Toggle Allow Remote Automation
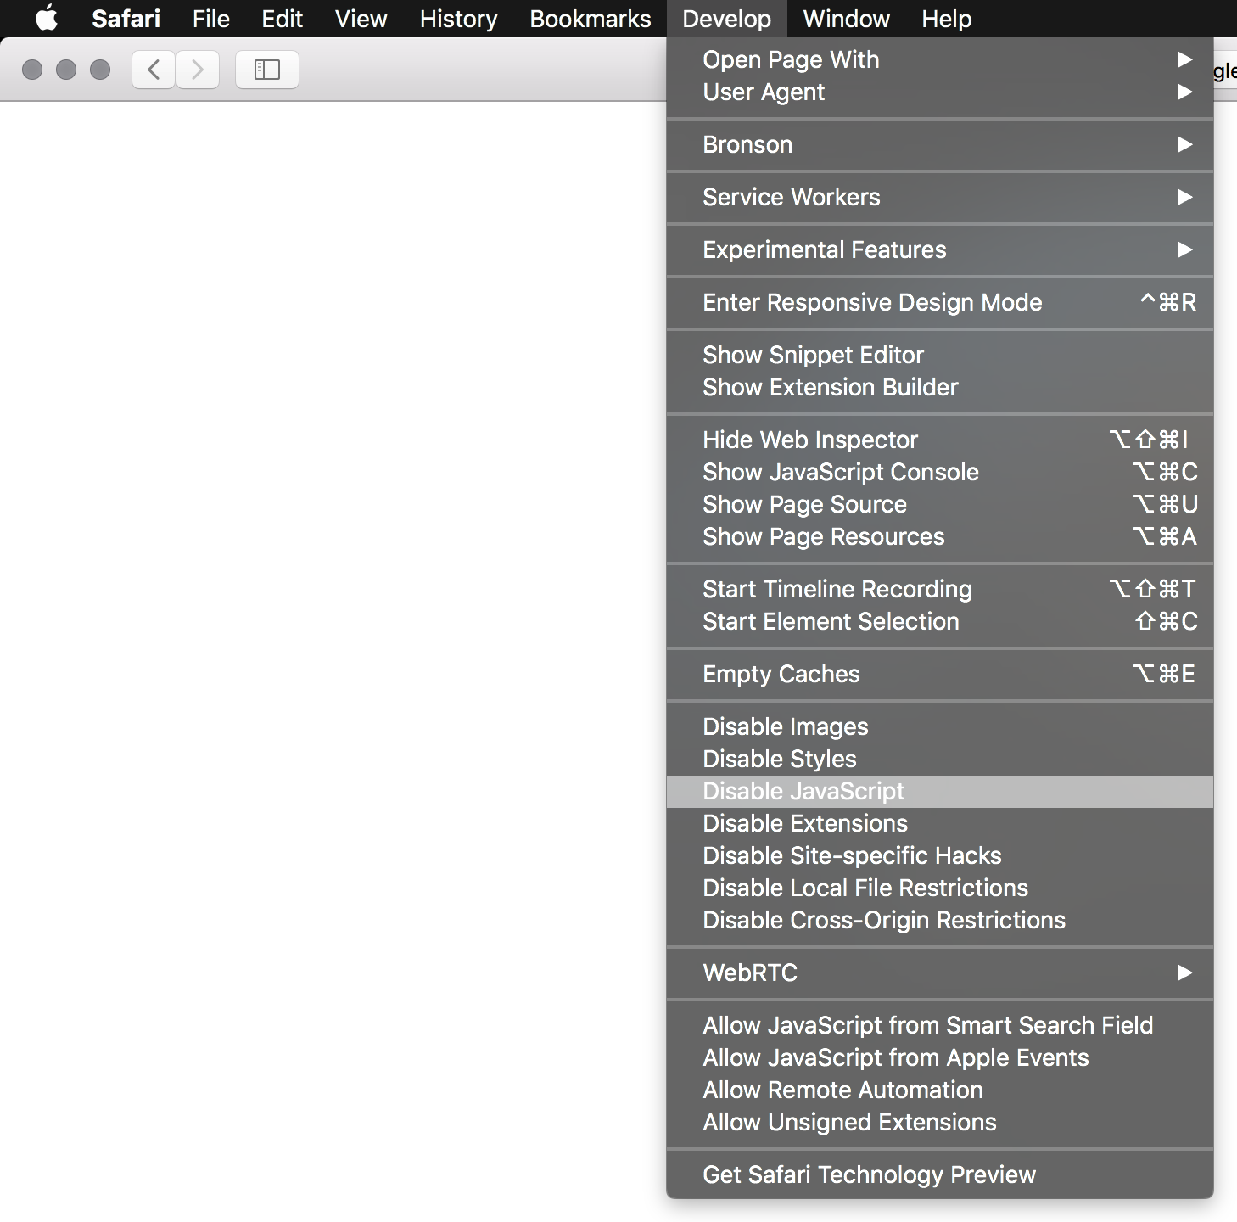1237x1222 pixels. [x=940, y=1090]
